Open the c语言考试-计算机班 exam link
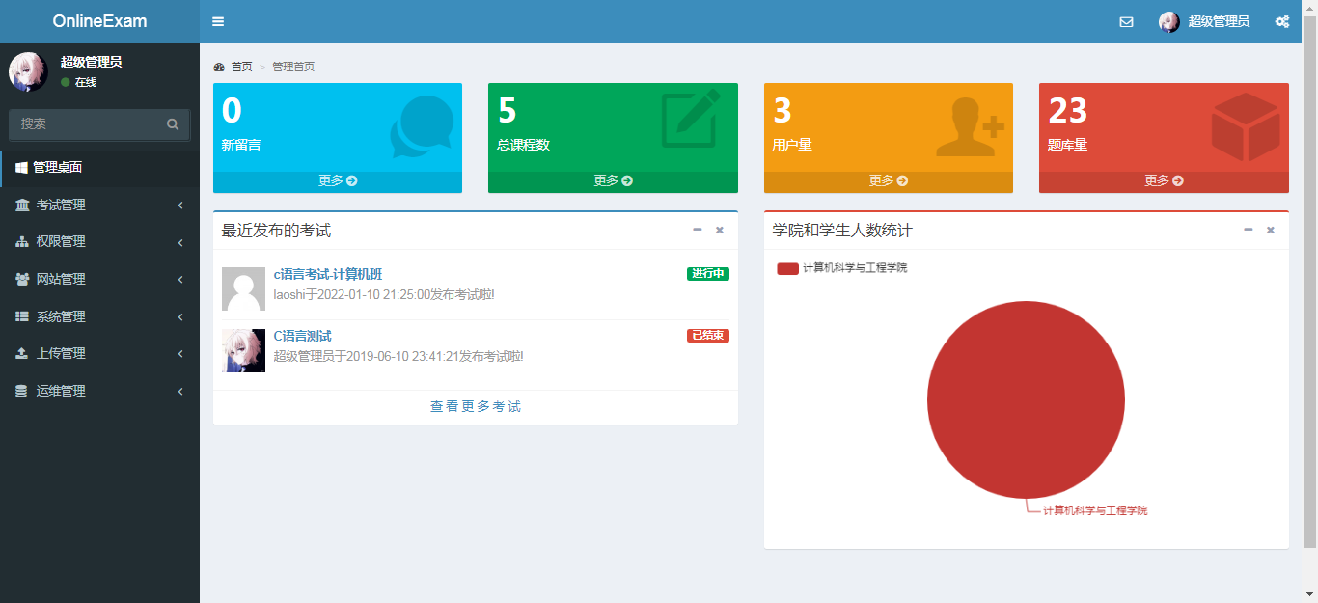 coord(328,275)
